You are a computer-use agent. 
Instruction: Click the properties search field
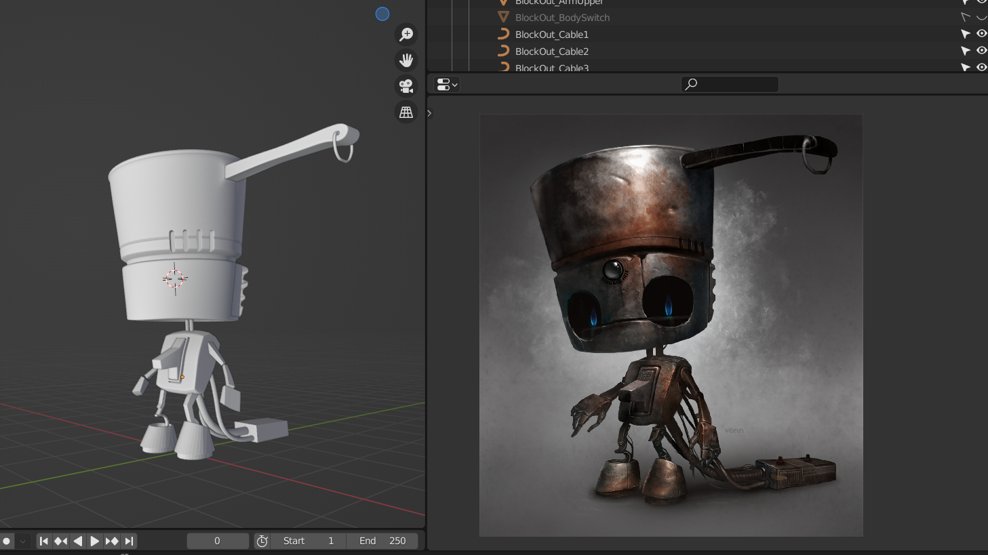coord(730,84)
